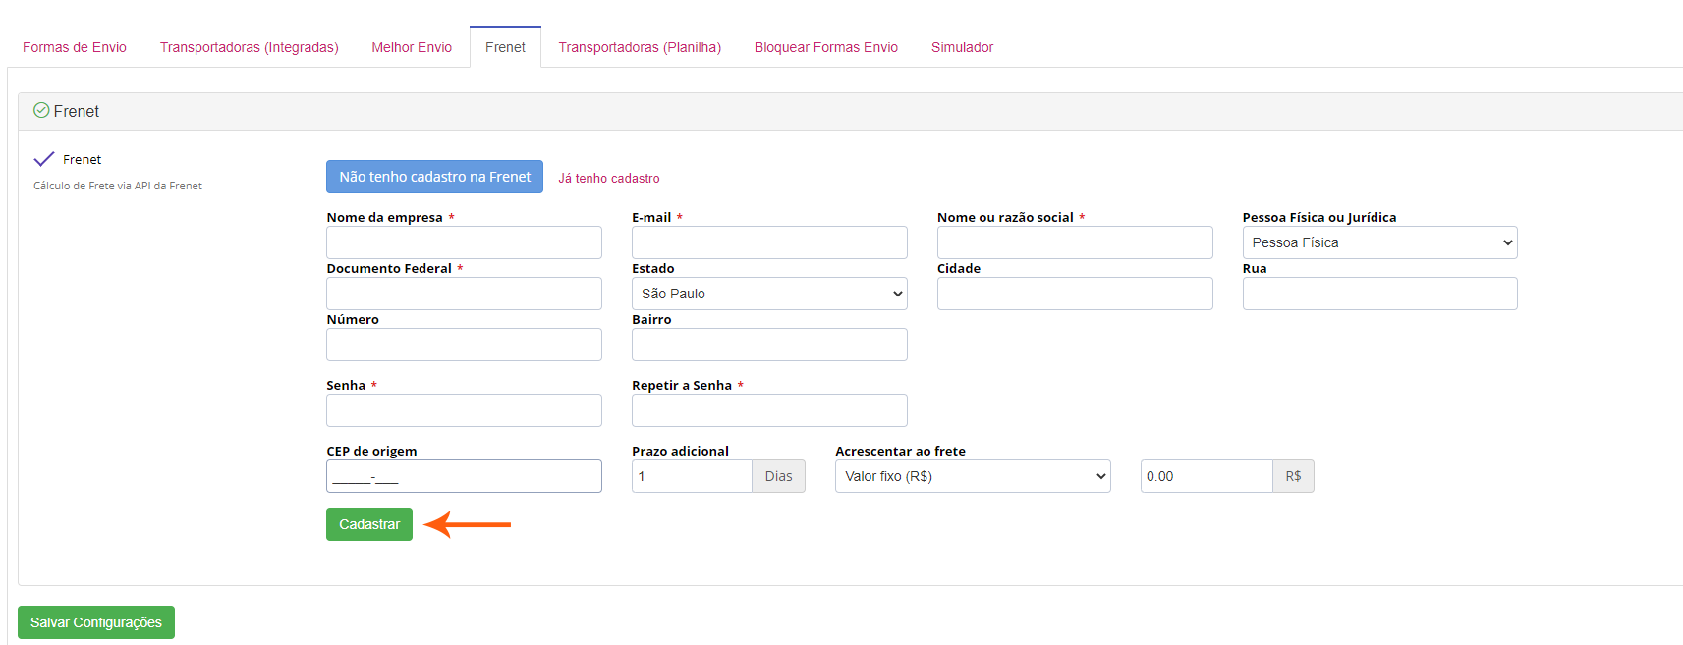This screenshot has height=645, width=1683.
Task: Click the Salvar Configurações button
Action: (x=96, y=622)
